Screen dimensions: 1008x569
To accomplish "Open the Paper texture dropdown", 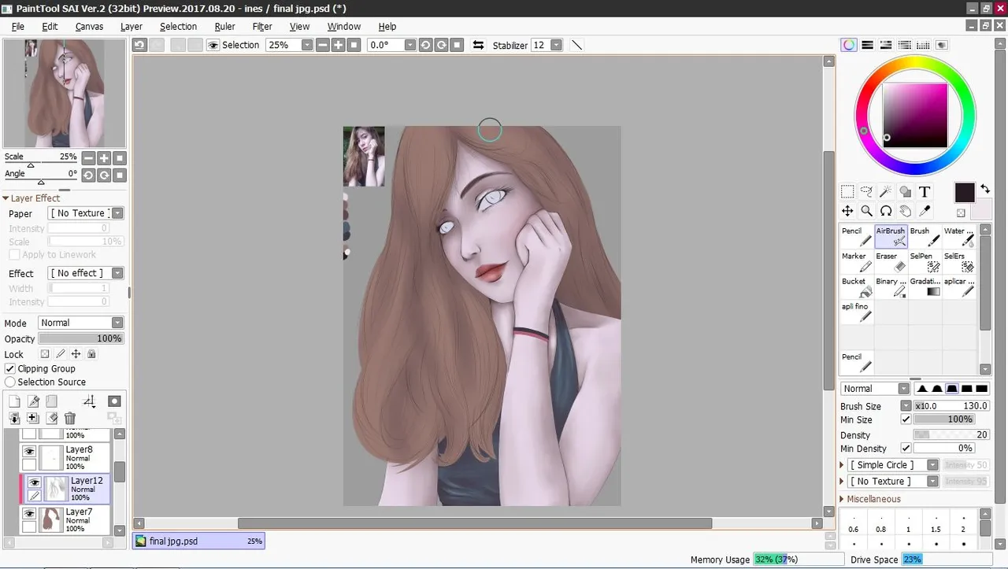I will pos(86,213).
